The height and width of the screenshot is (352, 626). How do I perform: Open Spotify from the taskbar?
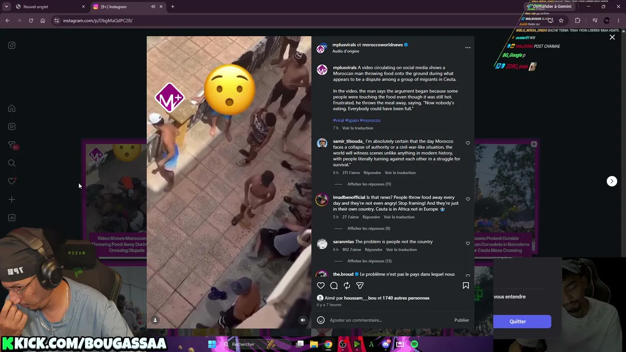pyautogui.click(x=414, y=344)
